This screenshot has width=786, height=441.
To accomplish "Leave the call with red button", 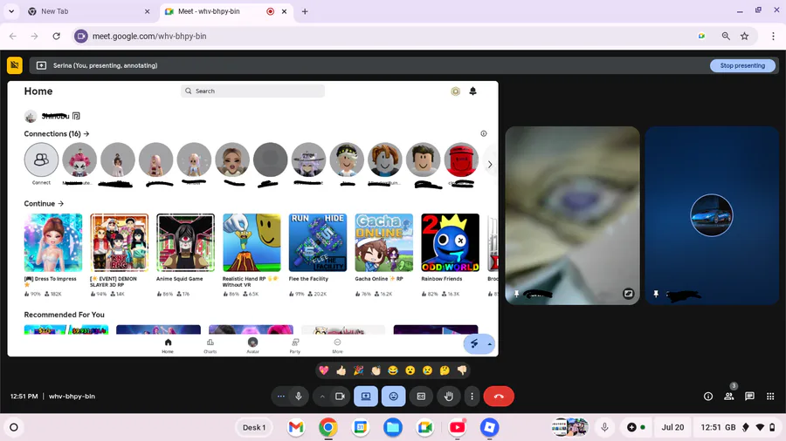I will pyautogui.click(x=499, y=397).
